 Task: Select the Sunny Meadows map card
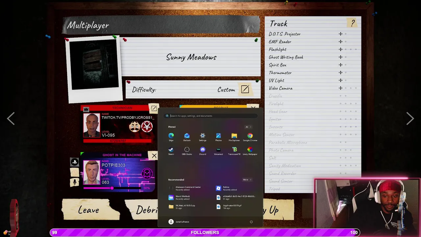(x=191, y=57)
